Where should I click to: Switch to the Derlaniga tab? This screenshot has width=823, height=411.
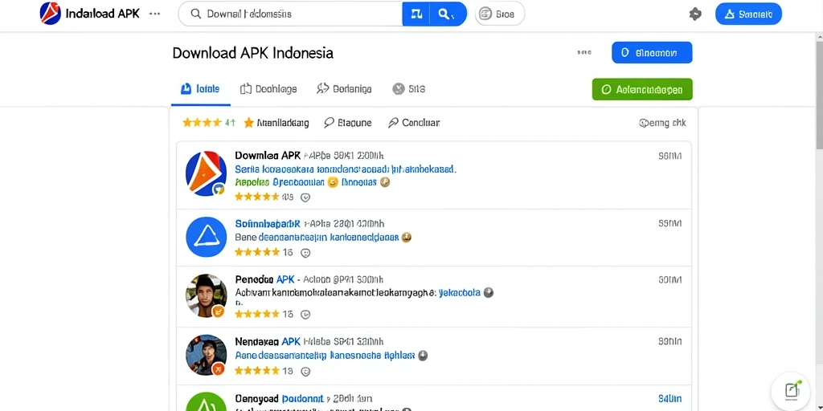(344, 89)
